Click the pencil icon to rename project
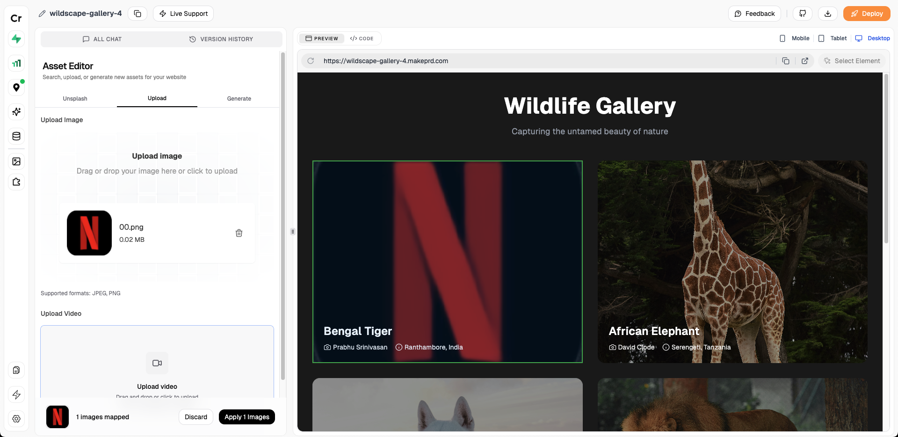 click(42, 14)
